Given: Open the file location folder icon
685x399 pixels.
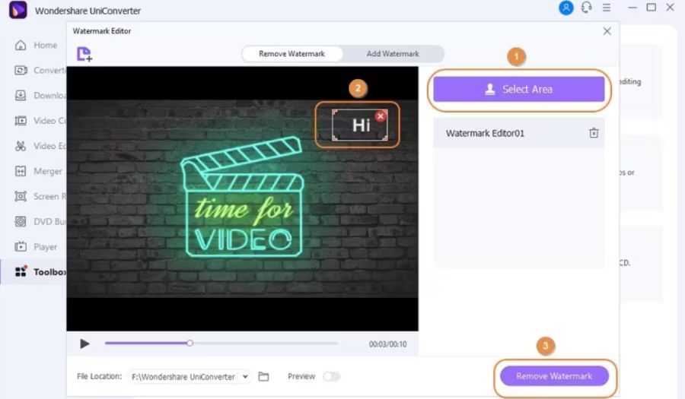Looking at the screenshot, I should [263, 377].
